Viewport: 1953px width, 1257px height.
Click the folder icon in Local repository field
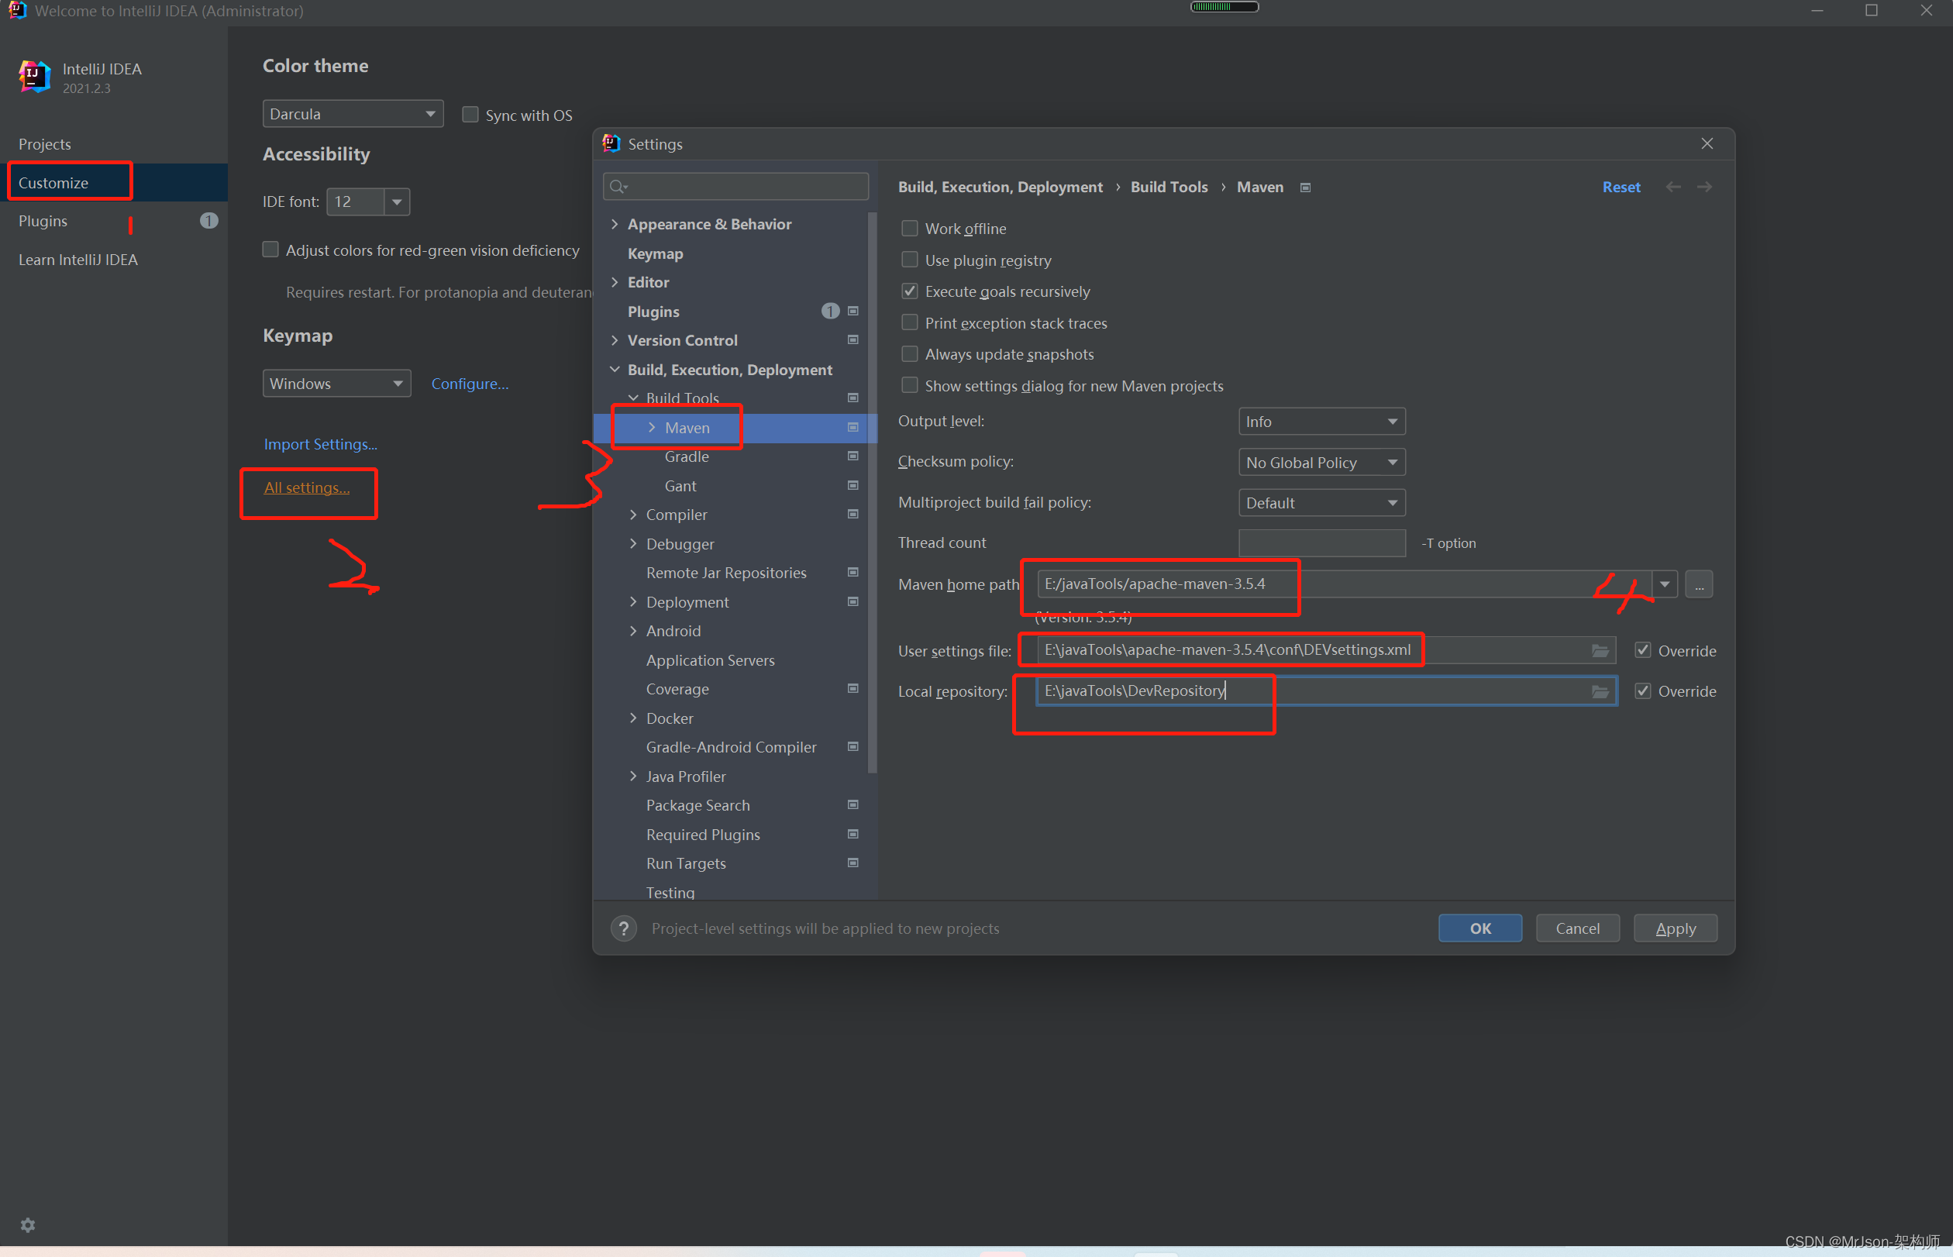point(1600,691)
